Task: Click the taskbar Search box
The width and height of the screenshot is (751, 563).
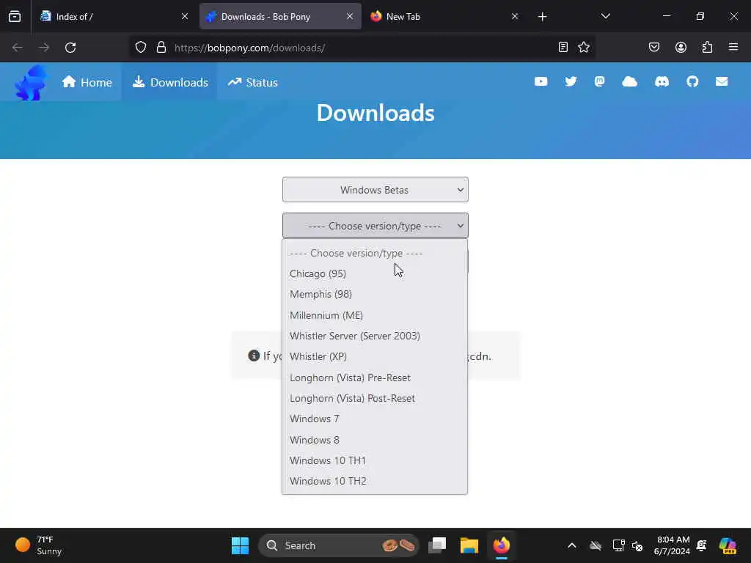Action: pyautogui.click(x=339, y=545)
